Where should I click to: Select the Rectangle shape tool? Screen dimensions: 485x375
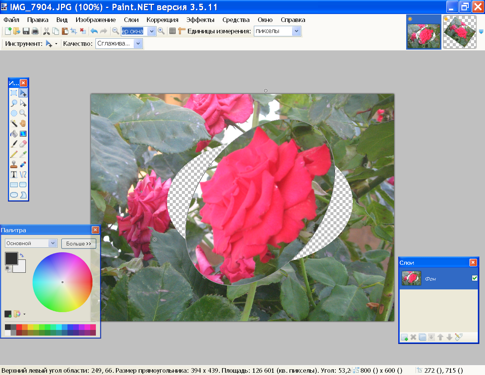point(14,185)
